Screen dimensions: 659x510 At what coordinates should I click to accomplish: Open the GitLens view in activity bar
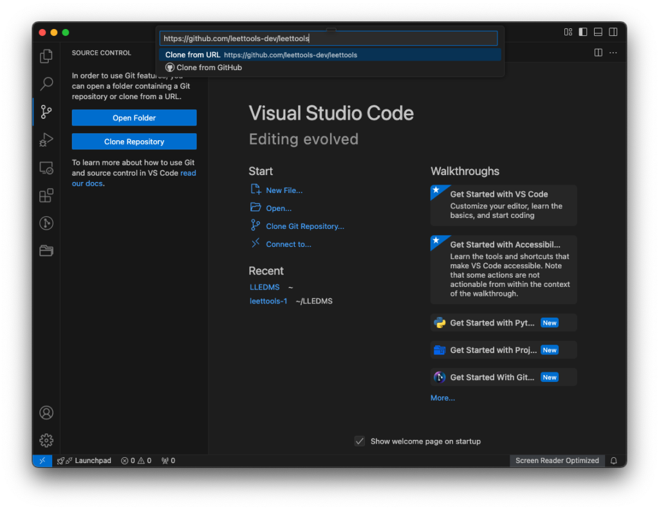pos(46,223)
